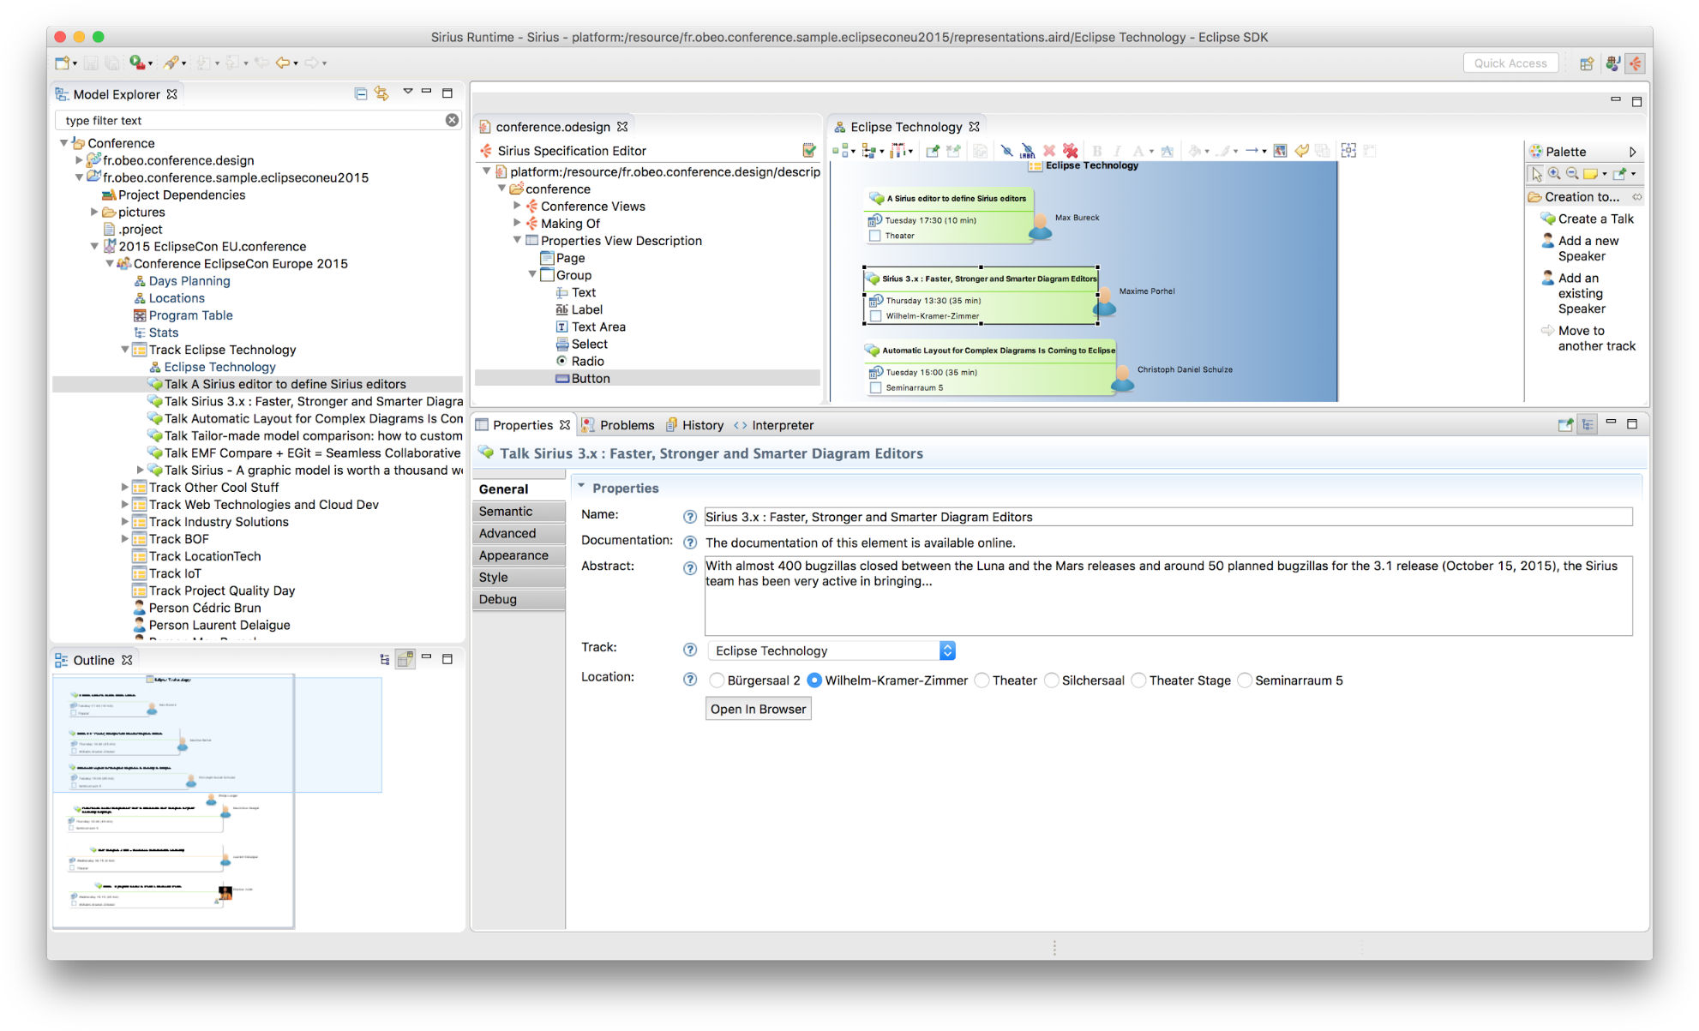Click the Search flashlight toolbar icon

point(171,63)
